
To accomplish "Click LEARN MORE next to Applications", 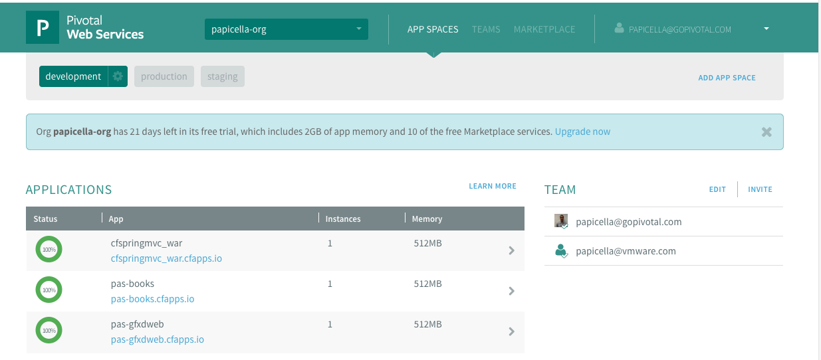I will 493,186.
